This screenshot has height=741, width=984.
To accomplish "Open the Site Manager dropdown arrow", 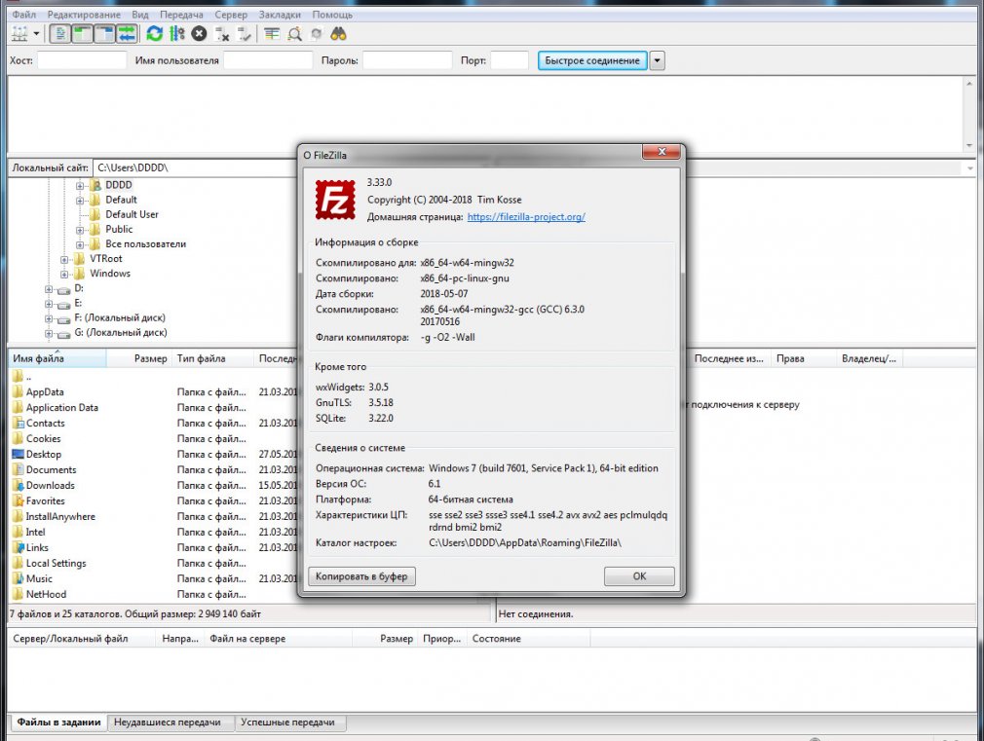I will point(36,34).
